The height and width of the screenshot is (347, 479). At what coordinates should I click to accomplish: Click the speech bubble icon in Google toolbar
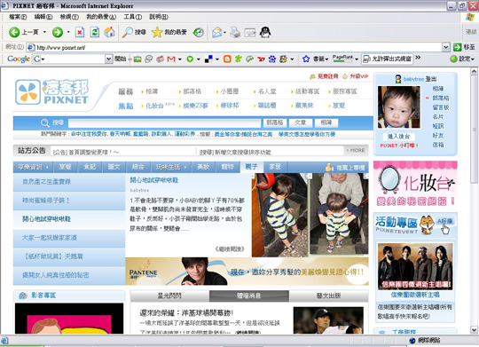149,59
